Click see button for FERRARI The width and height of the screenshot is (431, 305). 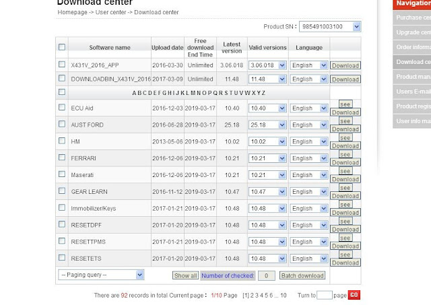tap(345, 154)
